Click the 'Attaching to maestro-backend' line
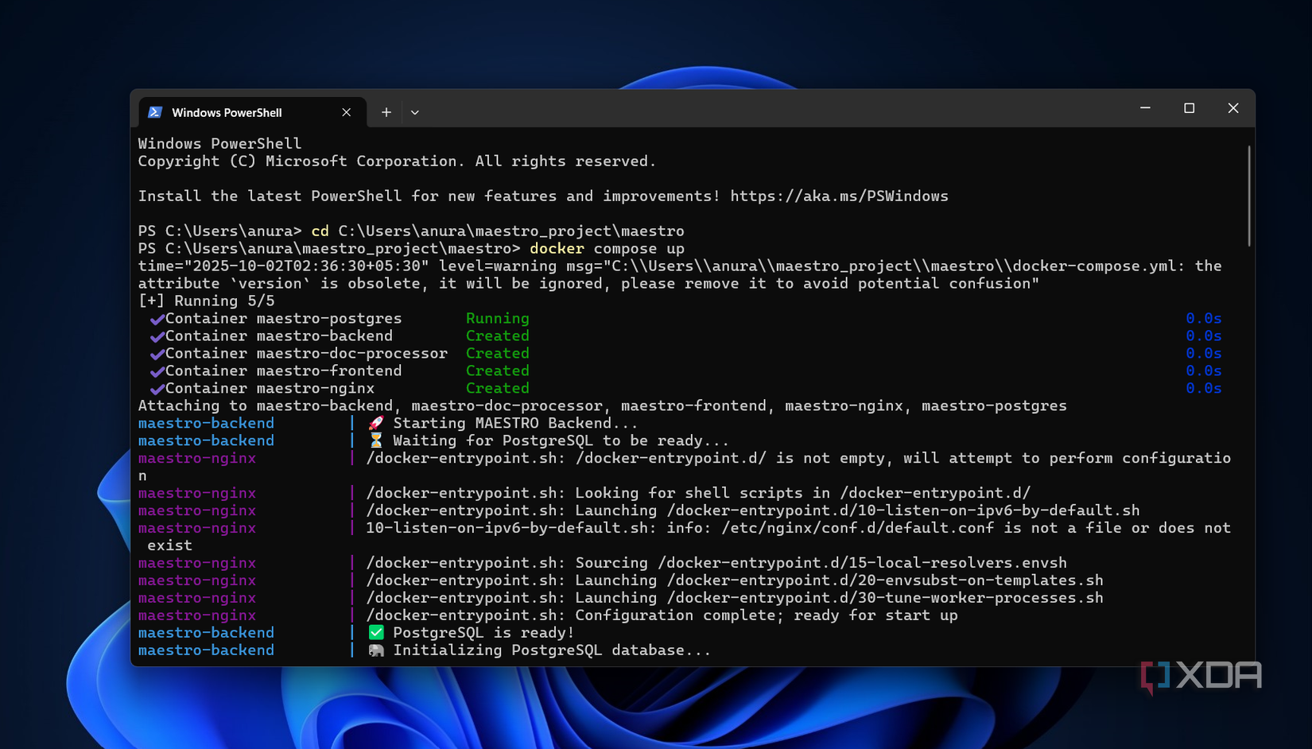Image resolution: width=1312 pixels, height=749 pixels. tap(602, 406)
